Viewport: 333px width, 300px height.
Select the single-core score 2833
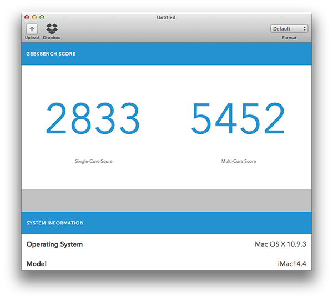point(93,118)
